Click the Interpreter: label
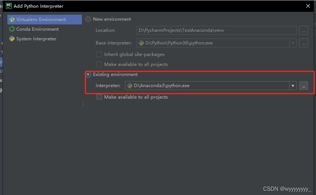Viewport: 316px width, 195px height. 108,86
